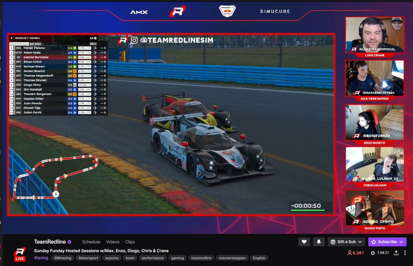Viewport: 413px width, 266px height.
Task: Open the share stream icon
Action: tap(396, 253)
